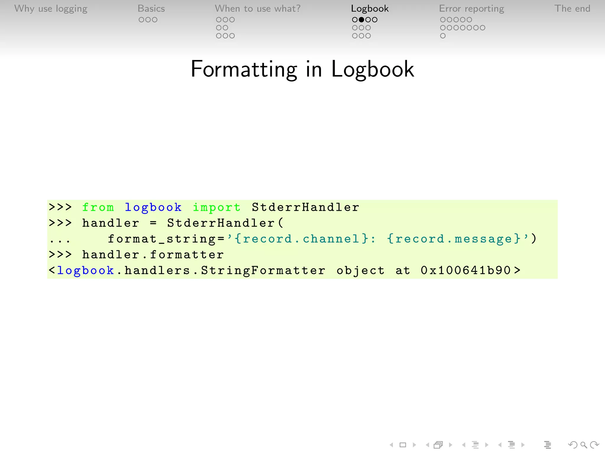The width and height of the screenshot is (605, 454).
Task: Click the 'handler.formatter' code line
Action: 153,254
